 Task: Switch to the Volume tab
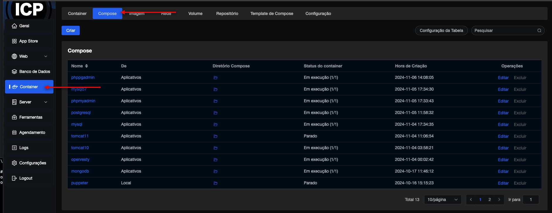coord(195,13)
